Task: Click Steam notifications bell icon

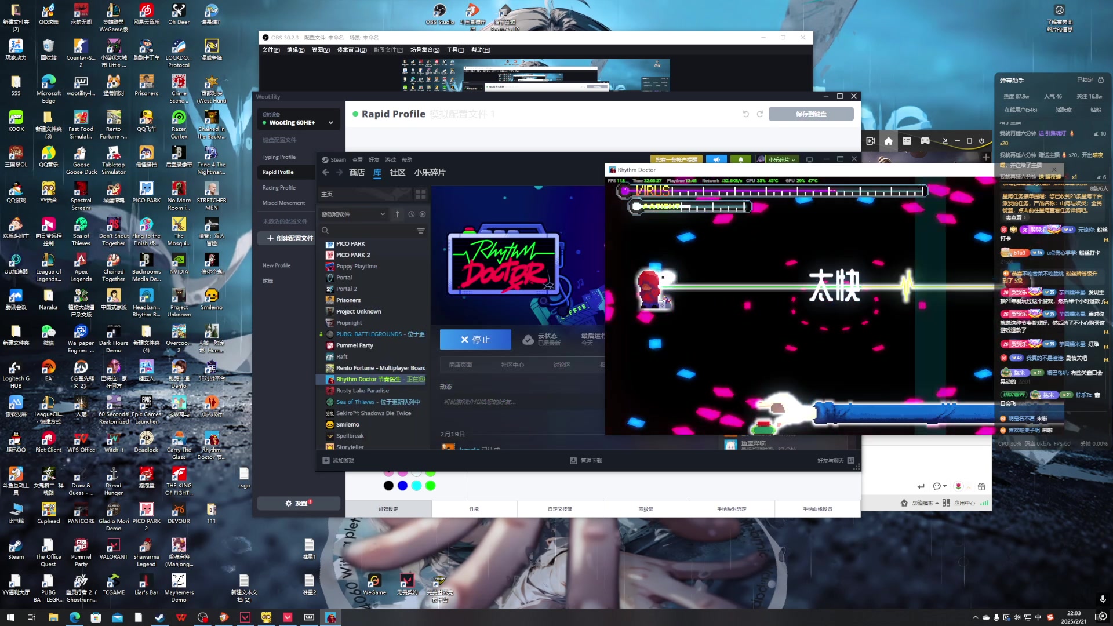Action: coord(740,159)
